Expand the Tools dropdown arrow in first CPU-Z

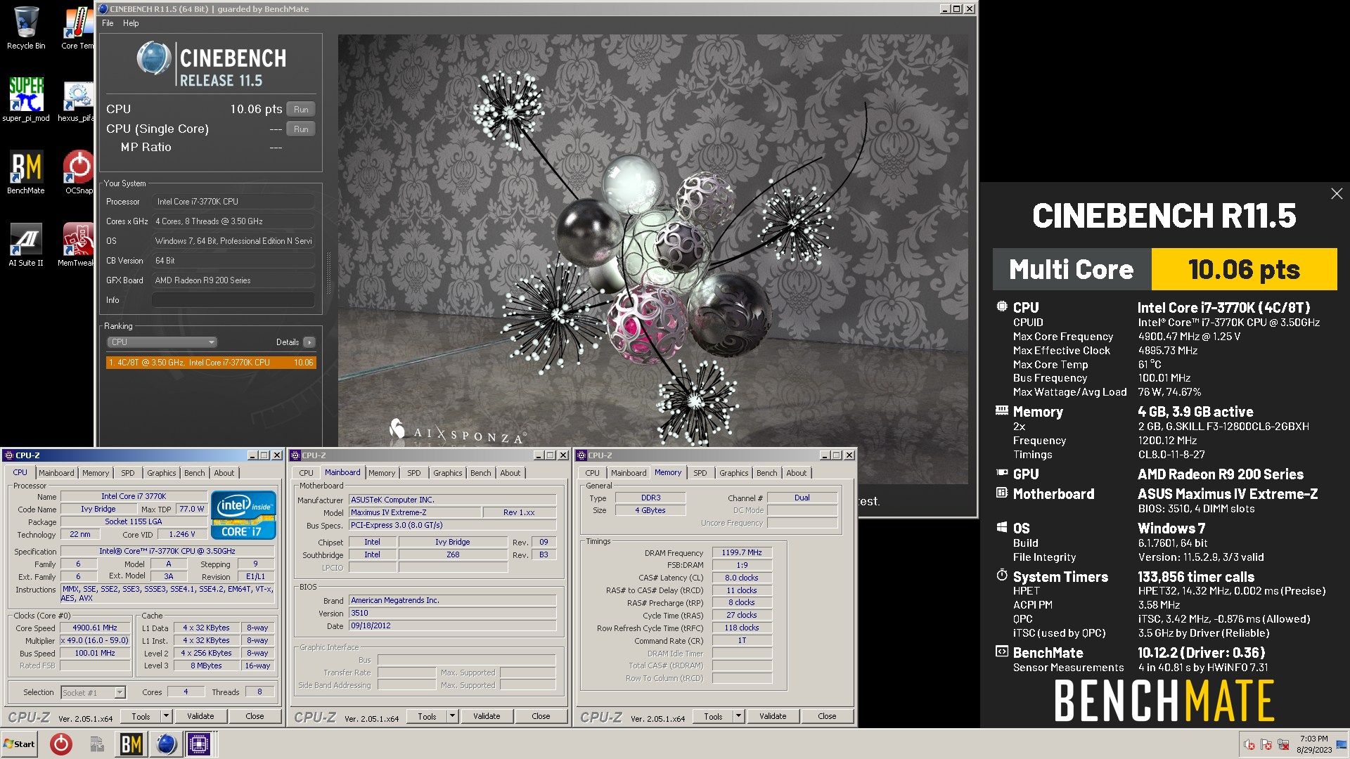point(167,716)
